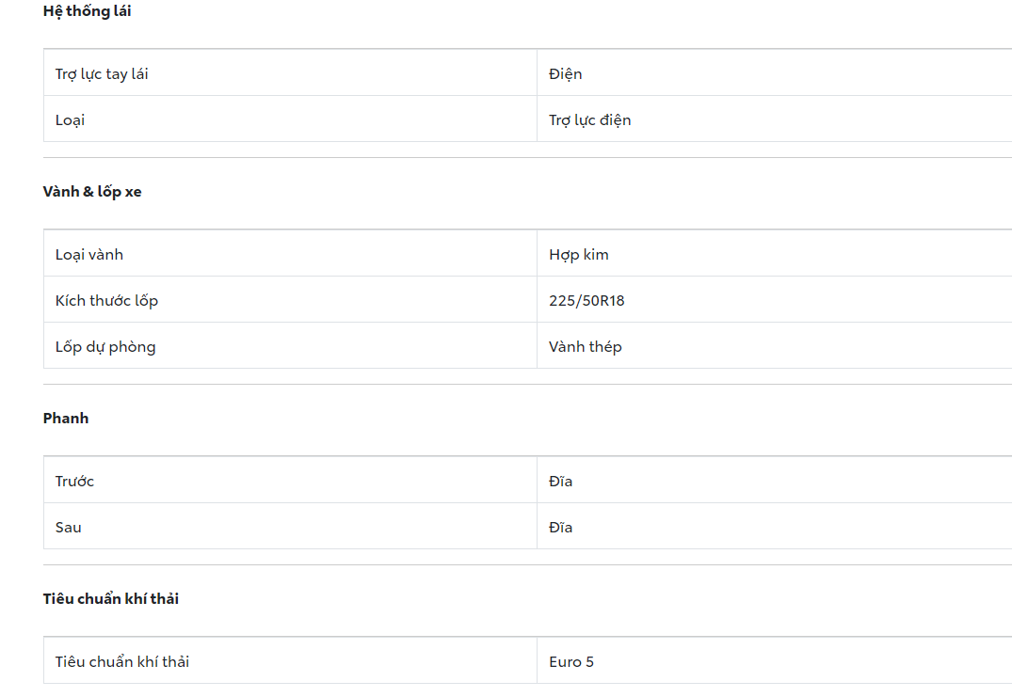
Task: Click the "Phanh" section heading
Action: [66, 419]
